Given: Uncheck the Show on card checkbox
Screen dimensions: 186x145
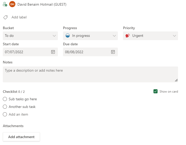Looking at the screenshot, I should click(155, 92).
